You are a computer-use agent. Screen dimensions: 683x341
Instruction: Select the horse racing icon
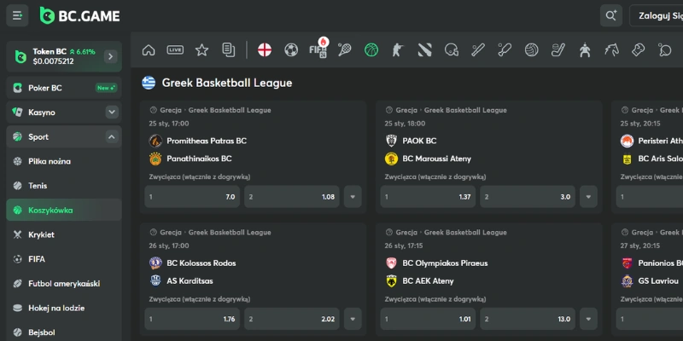click(x=611, y=50)
